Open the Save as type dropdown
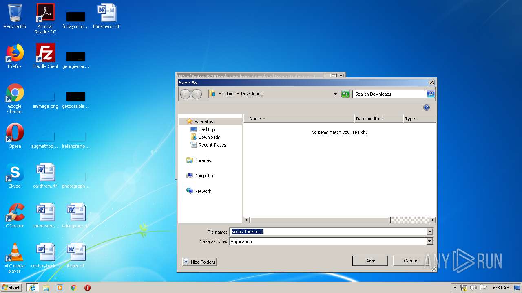Screen dimensions: 522x293 click(x=429, y=241)
